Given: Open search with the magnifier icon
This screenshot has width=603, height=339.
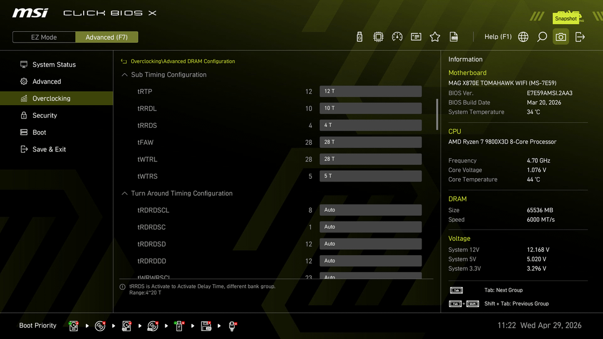Looking at the screenshot, I should point(542,37).
